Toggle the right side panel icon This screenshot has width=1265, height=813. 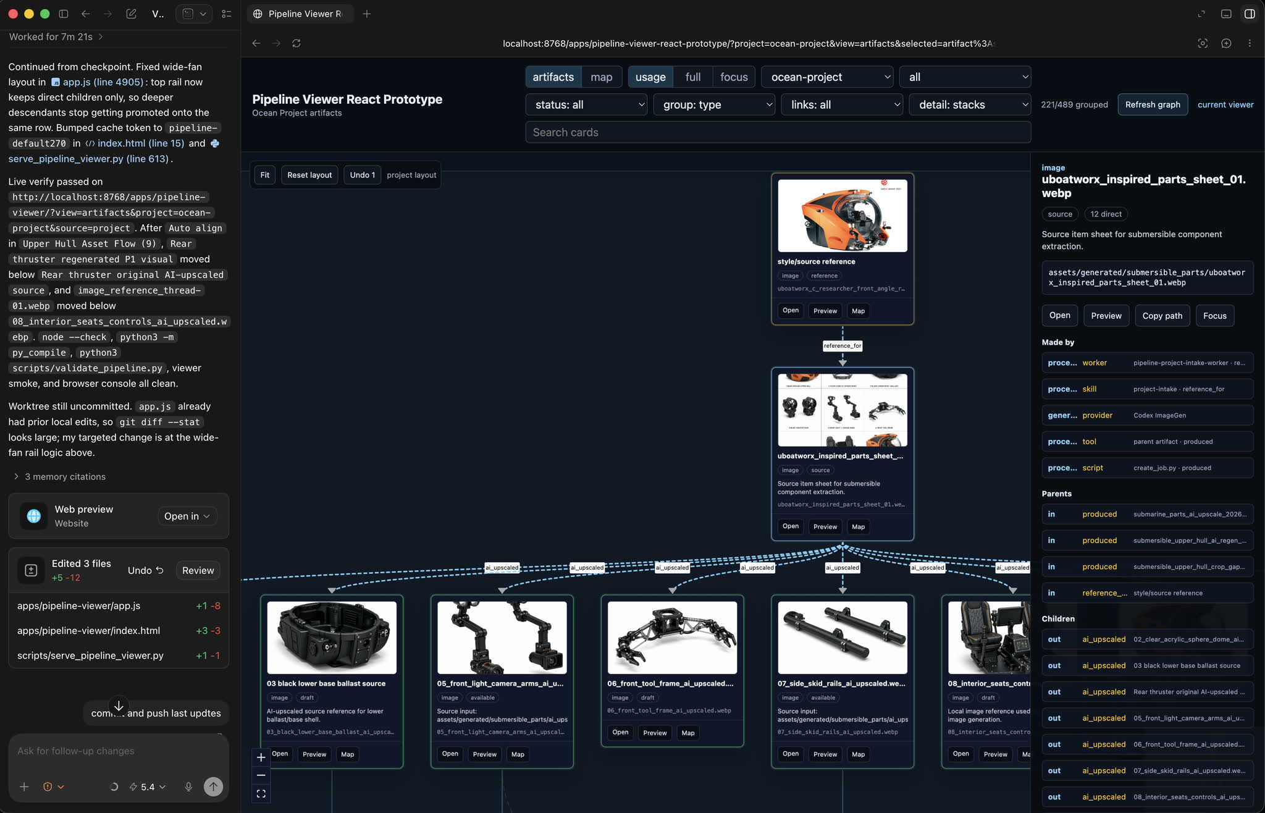(1250, 14)
